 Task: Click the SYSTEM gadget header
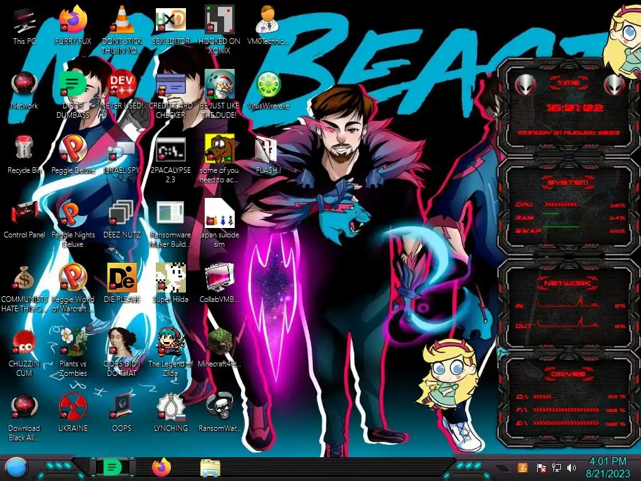[x=568, y=182]
